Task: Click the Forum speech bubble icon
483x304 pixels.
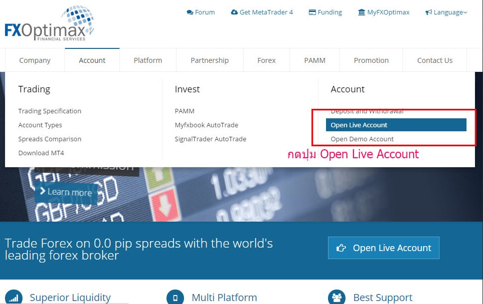Action: point(190,12)
